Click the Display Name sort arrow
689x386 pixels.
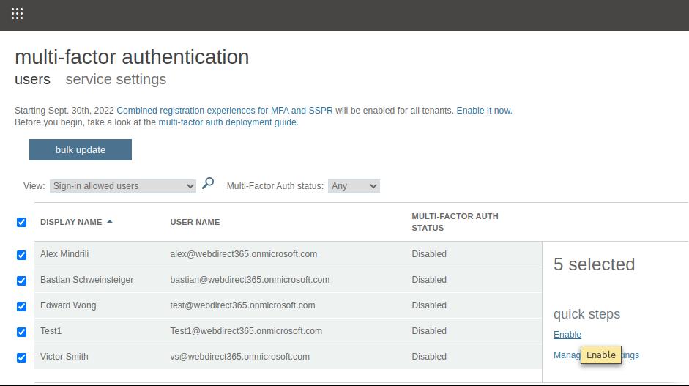point(110,222)
